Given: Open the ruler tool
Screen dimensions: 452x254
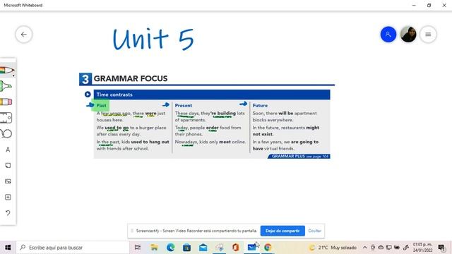Looking at the screenshot, I should 6,118.
